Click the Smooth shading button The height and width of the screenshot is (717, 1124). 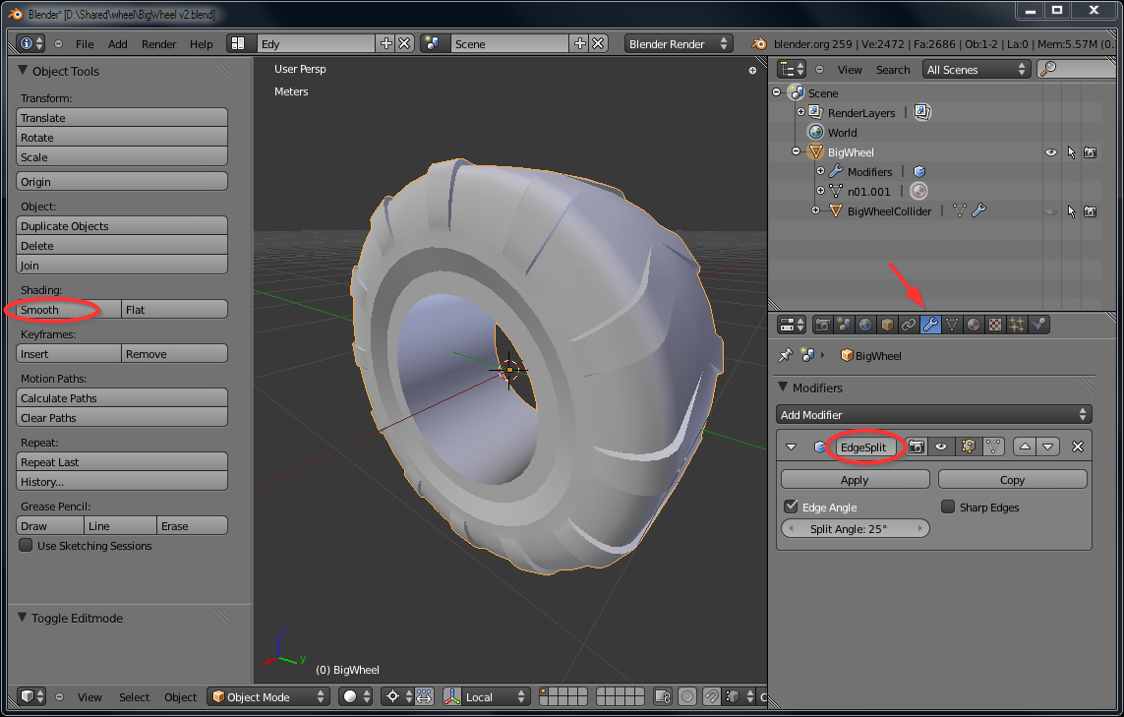pyautogui.click(x=69, y=310)
